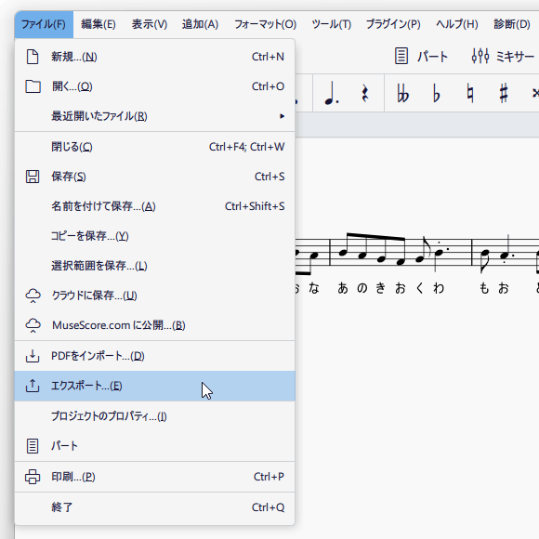This screenshot has width=539, height=539.
Task: Choose 名前を付けて保存...(A)
Action: (154, 206)
